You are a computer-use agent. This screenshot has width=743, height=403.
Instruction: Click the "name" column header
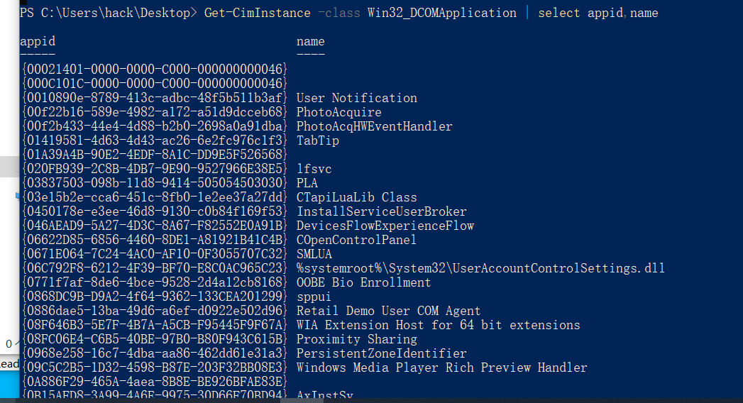311,41
